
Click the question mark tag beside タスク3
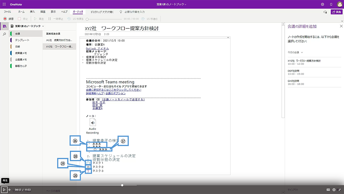click(x=88, y=171)
